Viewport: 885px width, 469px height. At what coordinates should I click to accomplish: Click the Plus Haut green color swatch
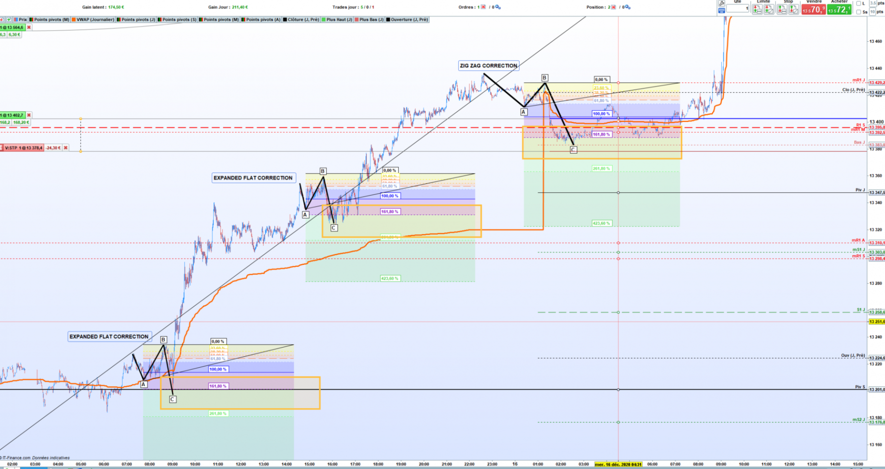tap(324, 20)
